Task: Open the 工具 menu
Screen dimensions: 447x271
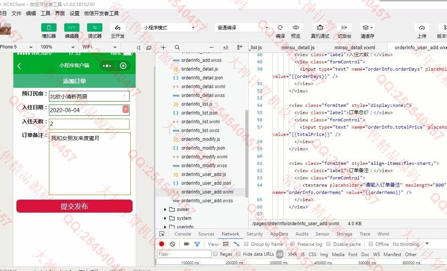Action: pos(45,13)
